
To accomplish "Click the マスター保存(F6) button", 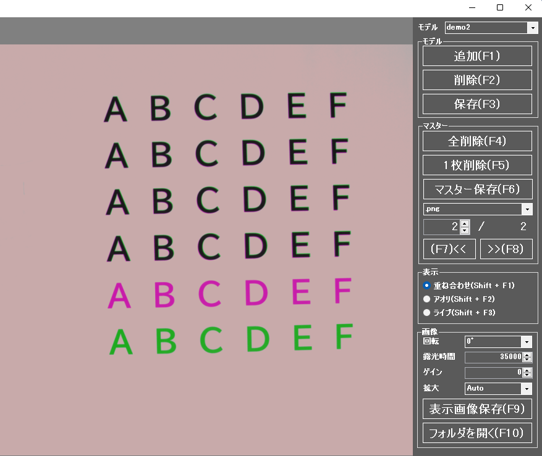I will (477, 189).
